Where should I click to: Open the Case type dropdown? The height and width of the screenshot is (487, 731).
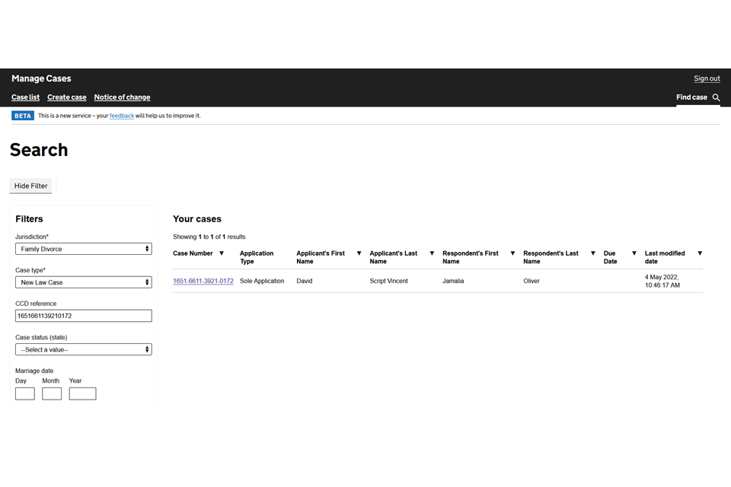[x=83, y=282]
